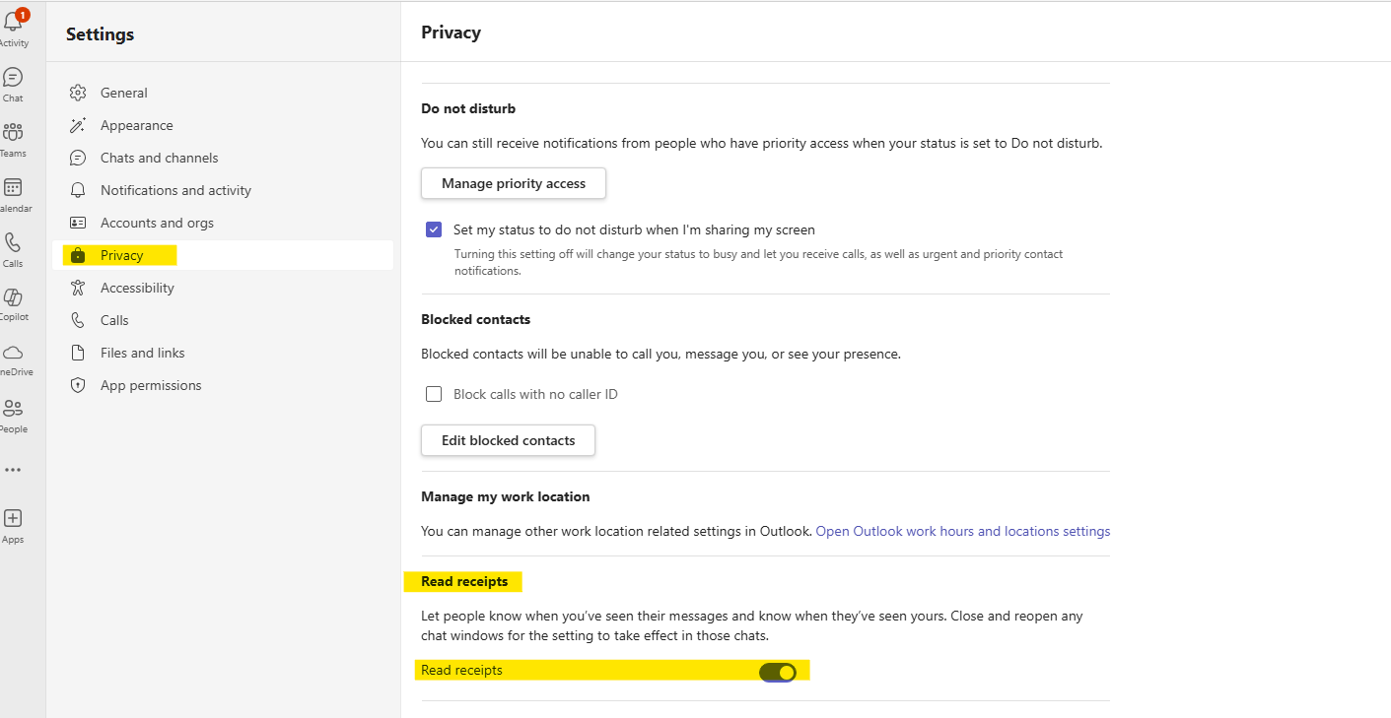The height and width of the screenshot is (718, 1391).
Task: Open App permissions settings
Action: coord(151,385)
